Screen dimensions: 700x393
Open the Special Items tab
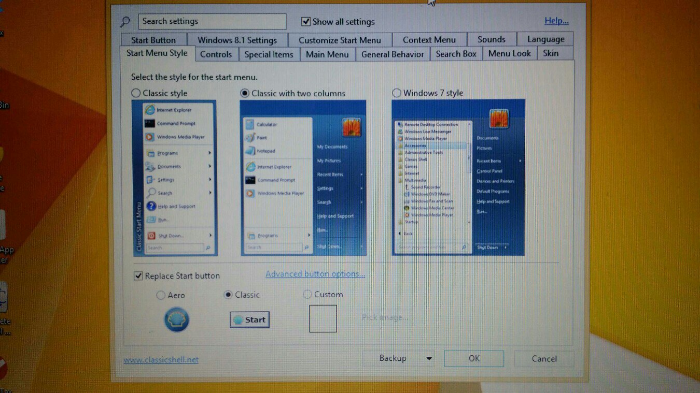click(269, 54)
